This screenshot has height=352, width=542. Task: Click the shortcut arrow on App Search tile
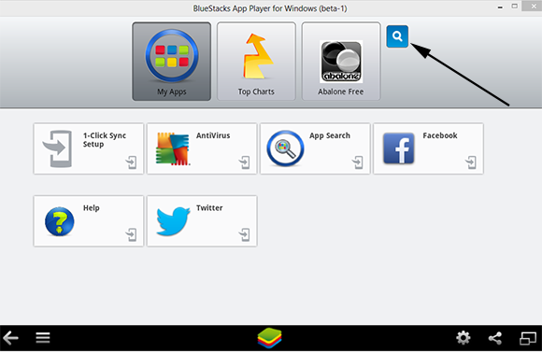pos(357,162)
